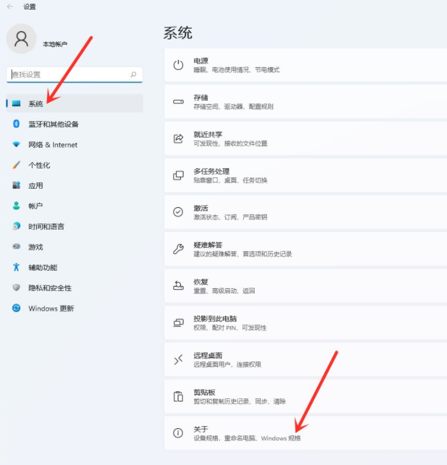Click the 激活 checkmark circle icon

[x=178, y=212]
